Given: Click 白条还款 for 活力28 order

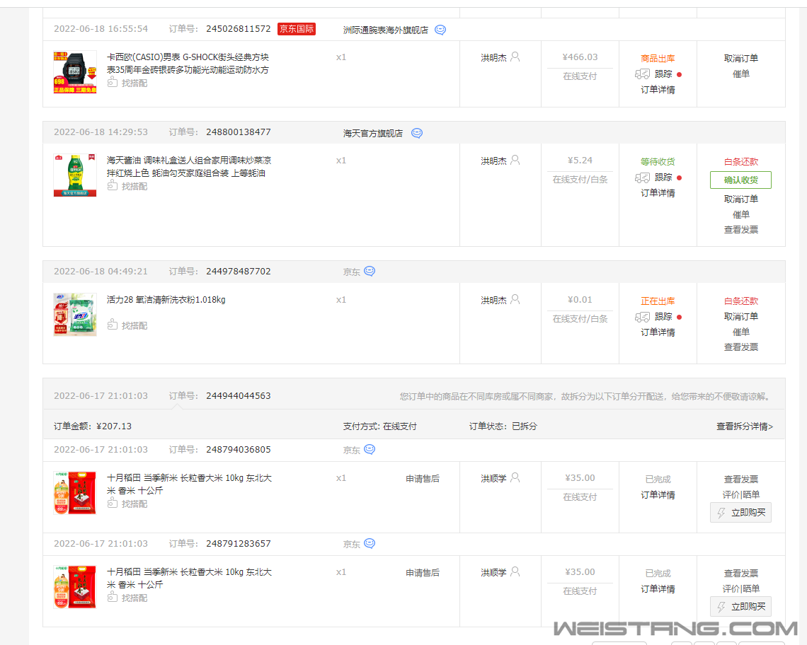Looking at the screenshot, I should pos(740,301).
